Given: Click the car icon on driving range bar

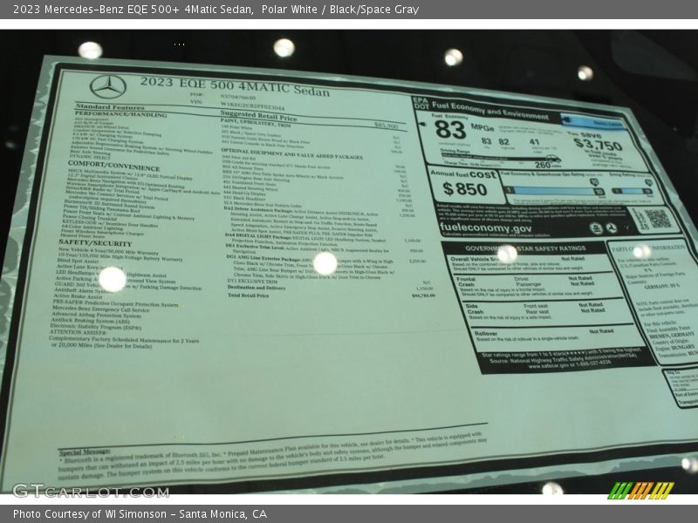Looking at the screenshot, I should (x=553, y=159).
